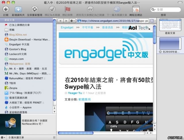This screenshot has height=140, width=184.
Task: Click Mark as Unread checkmark icon
Action: (52, 9)
